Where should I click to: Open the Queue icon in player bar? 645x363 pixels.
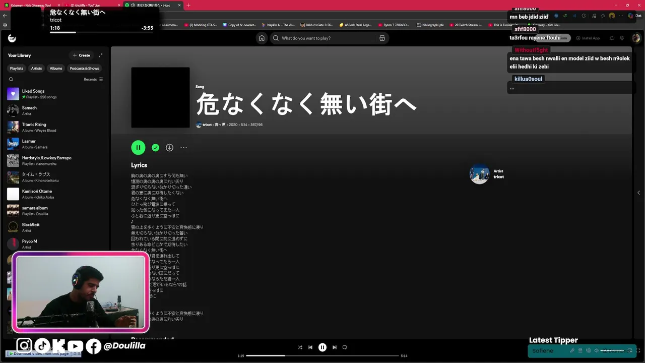click(x=580, y=350)
